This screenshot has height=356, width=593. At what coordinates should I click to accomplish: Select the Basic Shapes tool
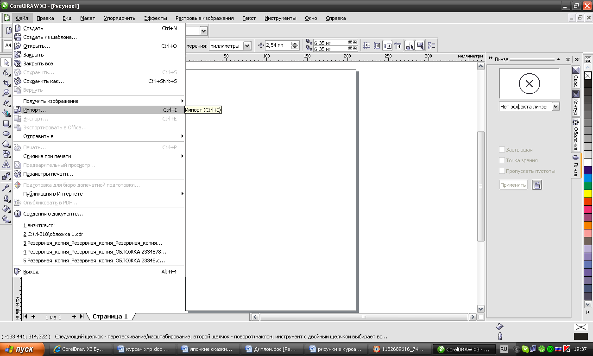click(6, 154)
